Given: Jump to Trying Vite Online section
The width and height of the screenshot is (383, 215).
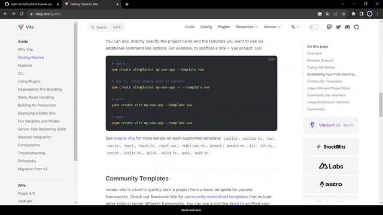Looking at the screenshot, I should pos(321,67).
